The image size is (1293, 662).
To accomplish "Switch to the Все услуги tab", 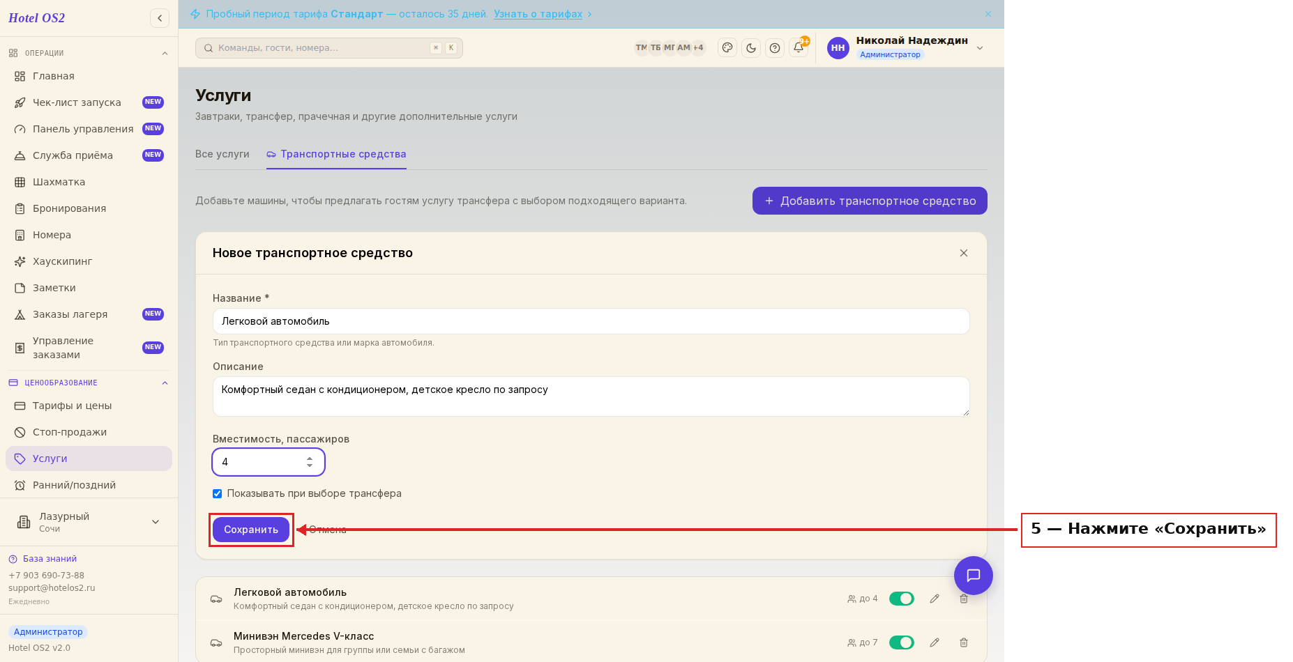I will 222,154.
